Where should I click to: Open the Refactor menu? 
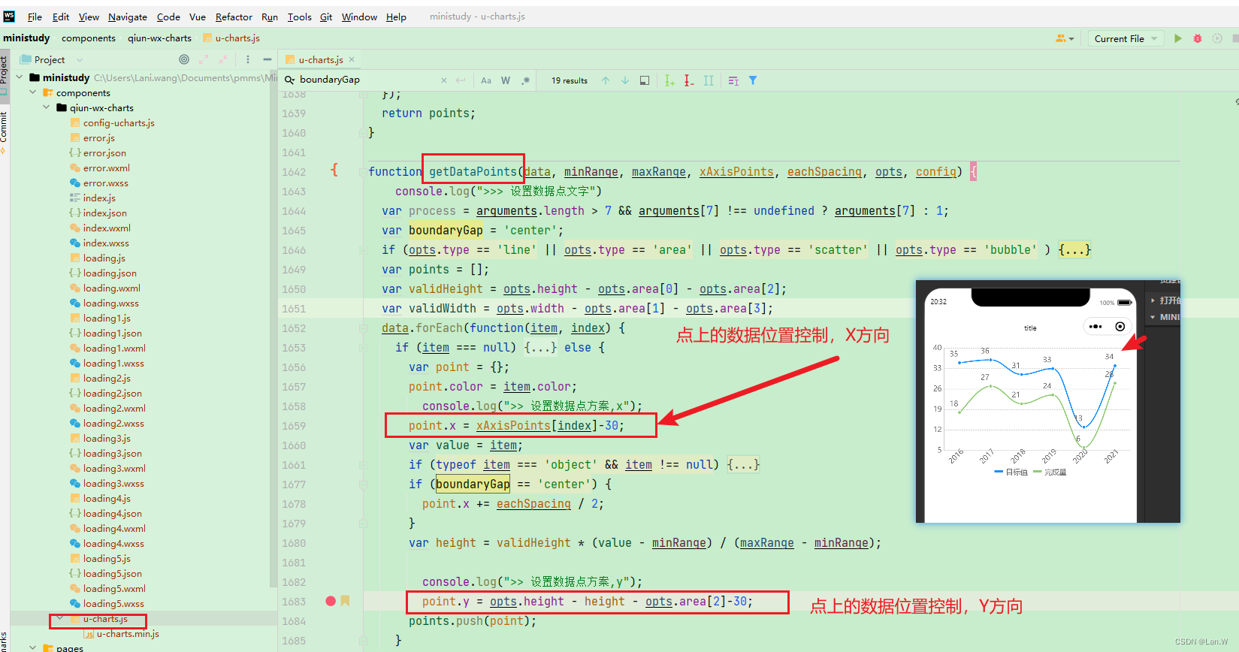234,17
